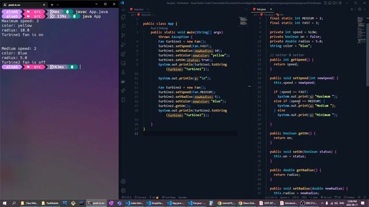Open the Windows notification center
Viewport: 369px width, 207px height.
363,203
